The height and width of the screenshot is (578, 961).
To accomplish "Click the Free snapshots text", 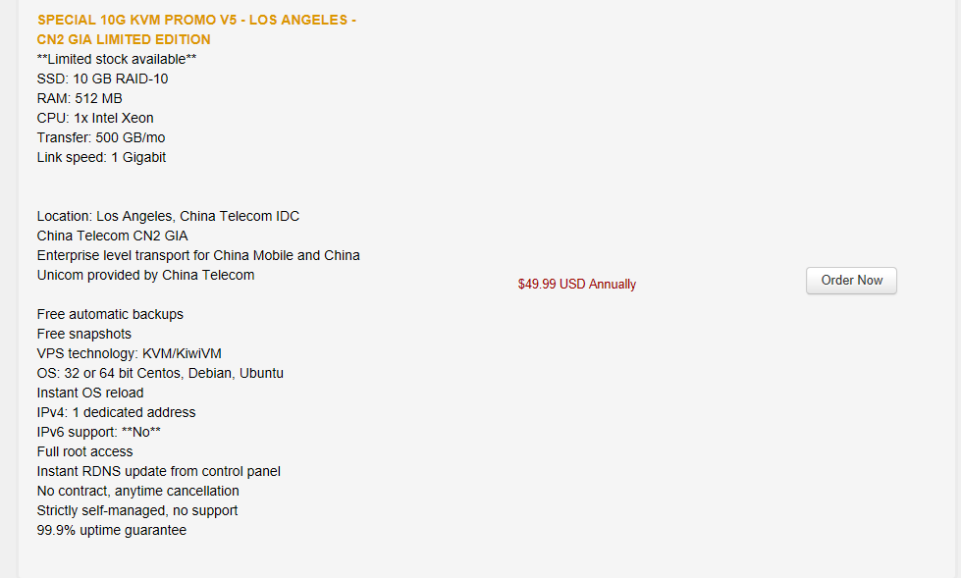I will [x=84, y=334].
